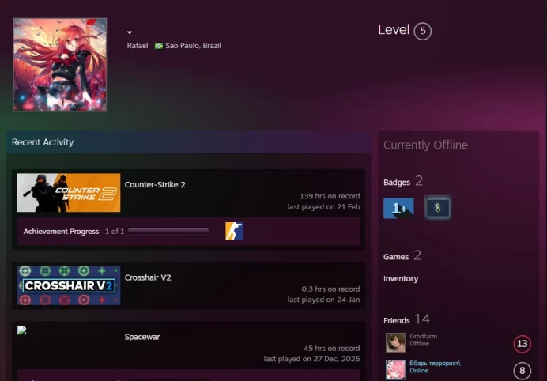Open the Crosshair V2 title link
547x381 pixels.
point(148,277)
